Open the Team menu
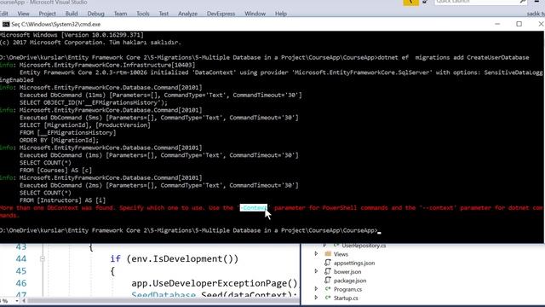This screenshot has height=307, width=545. coord(120,14)
